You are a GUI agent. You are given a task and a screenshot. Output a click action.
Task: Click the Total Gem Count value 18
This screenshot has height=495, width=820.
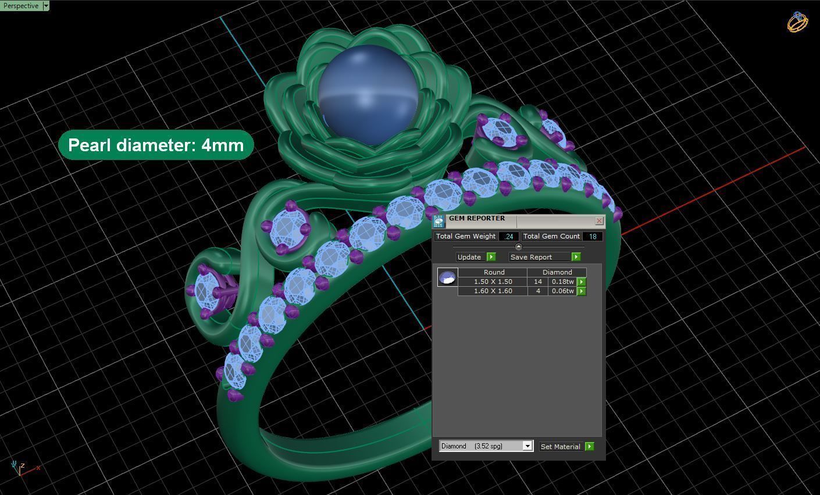point(592,236)
